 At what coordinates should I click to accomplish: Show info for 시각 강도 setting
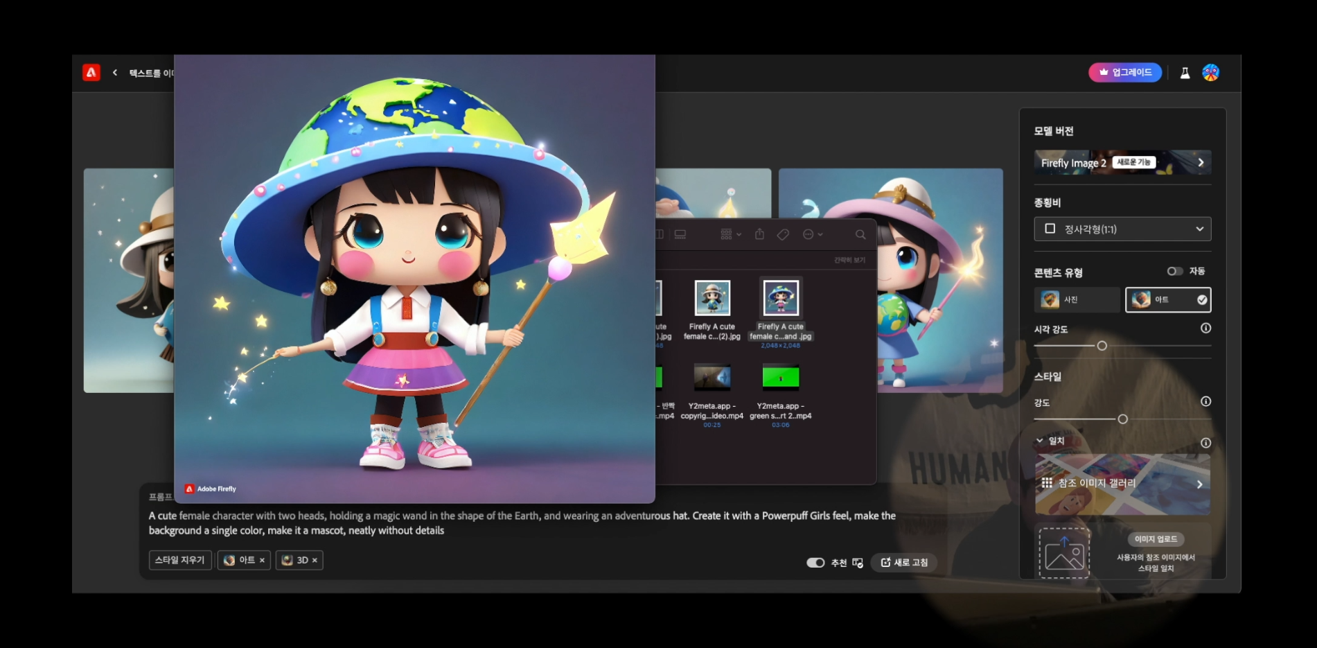pos(1205,329)
